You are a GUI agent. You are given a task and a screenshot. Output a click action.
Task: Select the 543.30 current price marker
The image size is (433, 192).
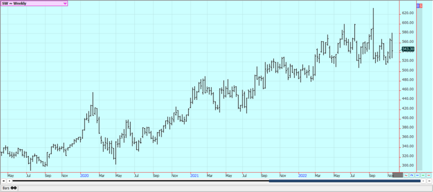[408, 49]
